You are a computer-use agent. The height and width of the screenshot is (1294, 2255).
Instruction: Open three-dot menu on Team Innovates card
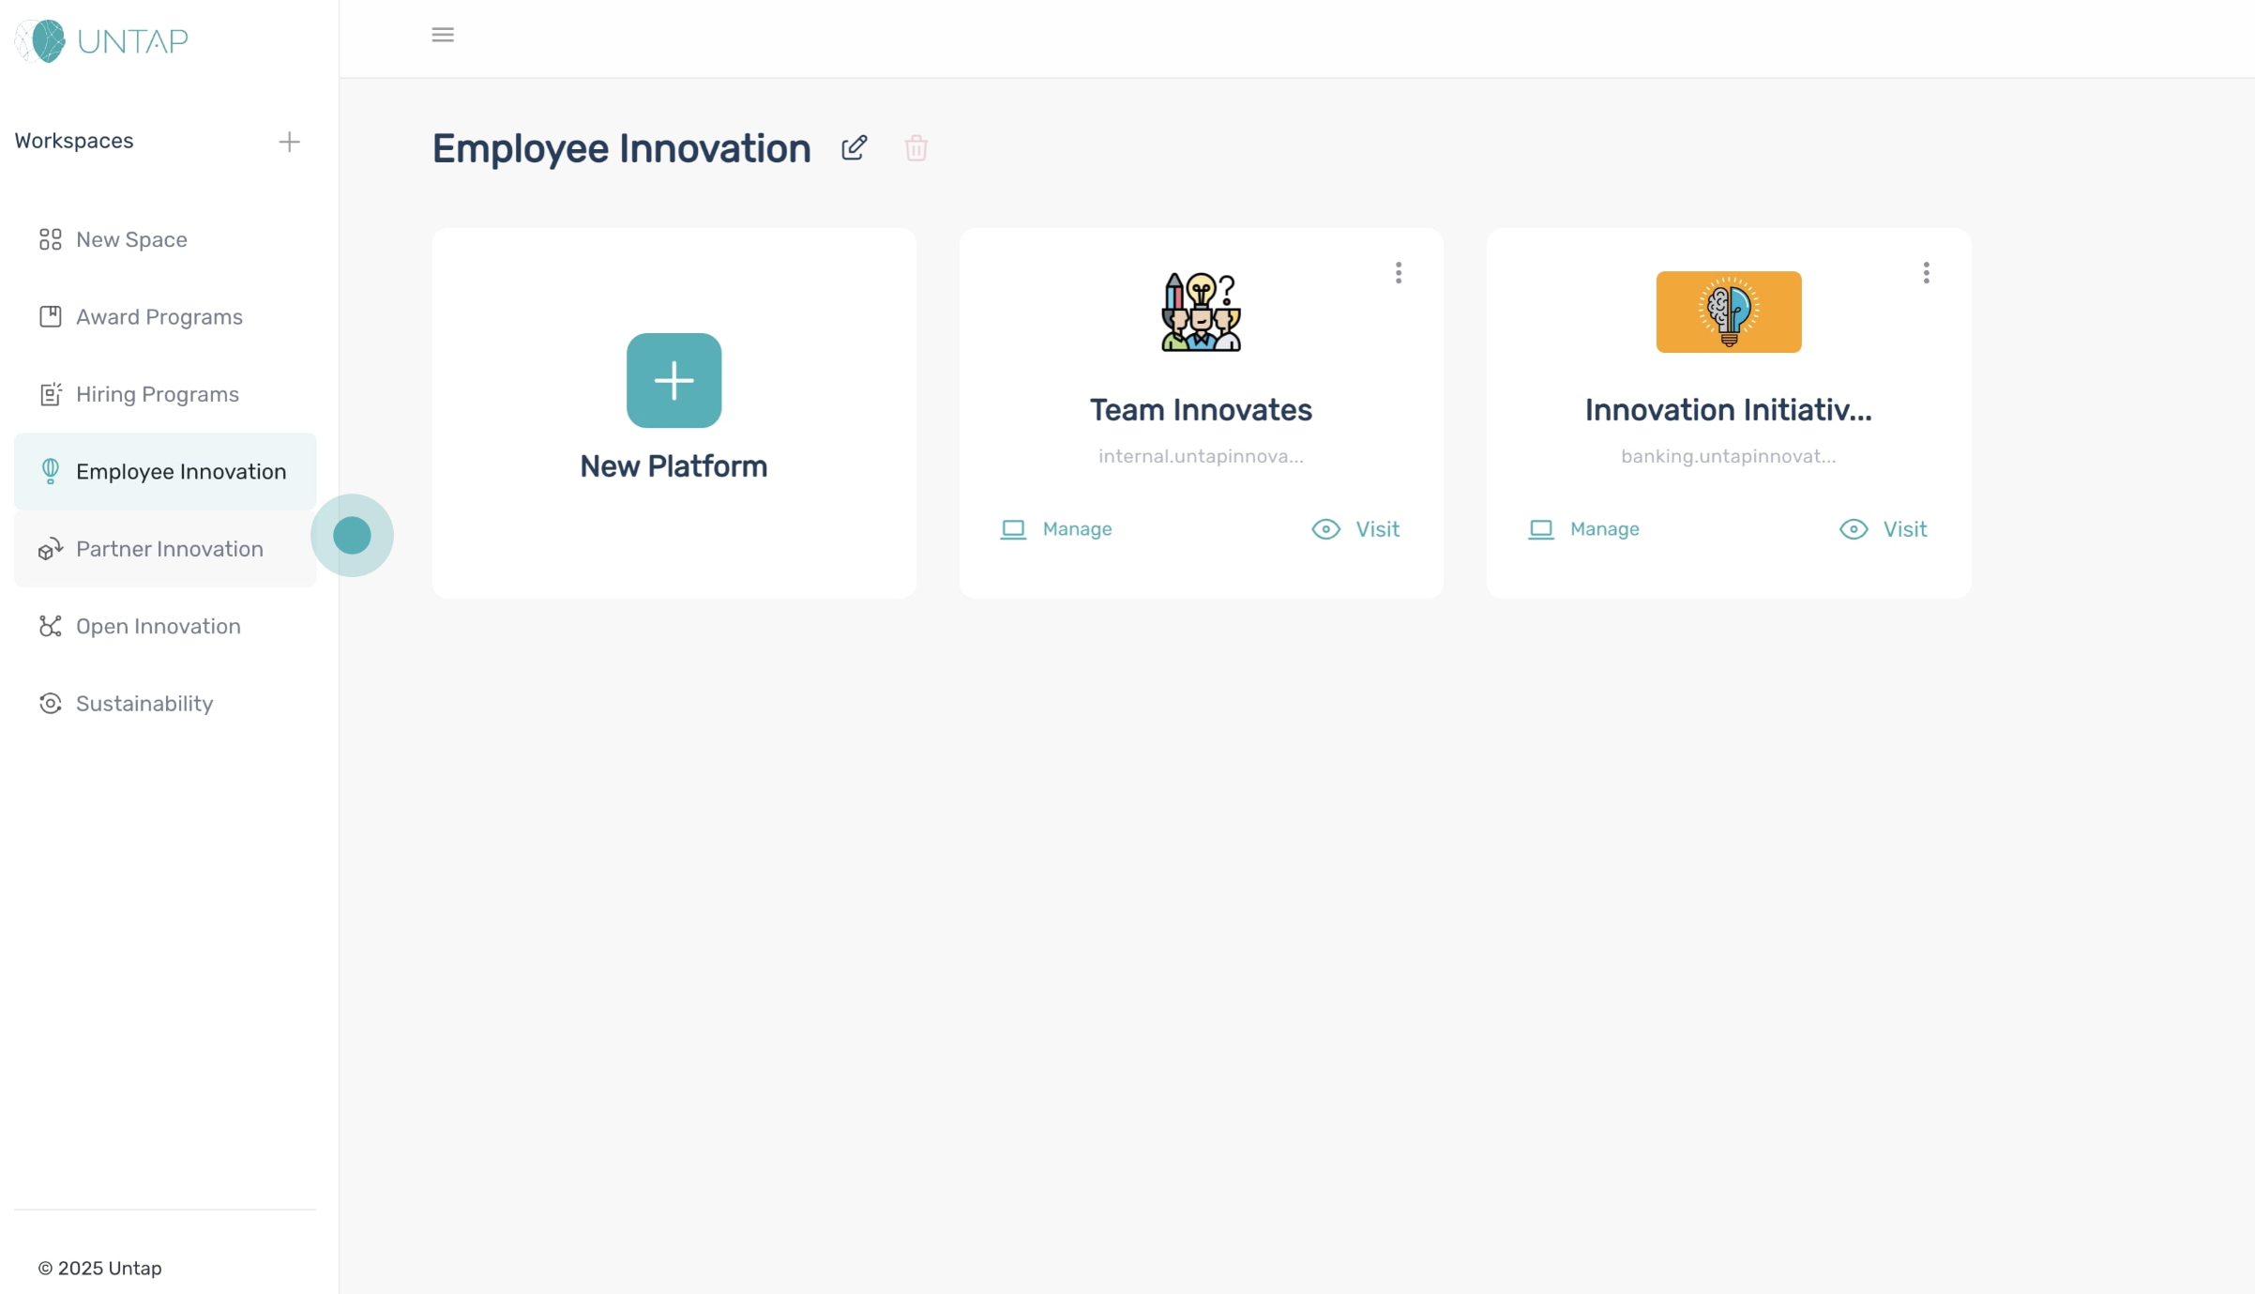click(x=1398, y=273)
